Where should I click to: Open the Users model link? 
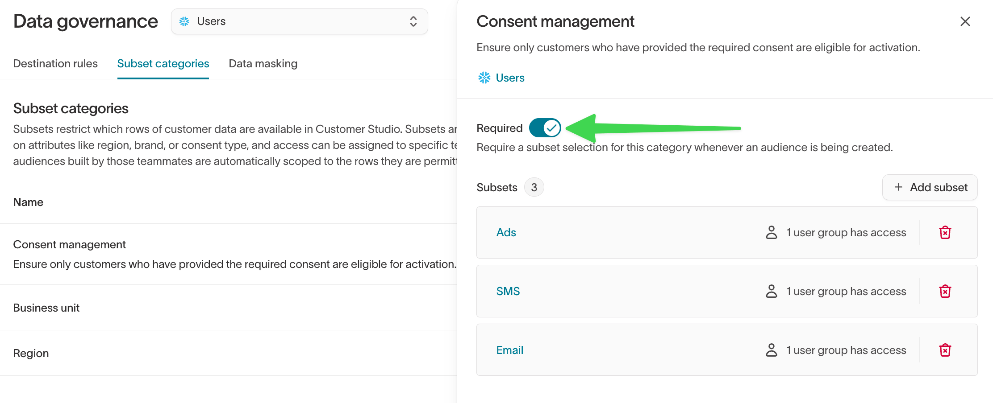[x=510, y=78]
